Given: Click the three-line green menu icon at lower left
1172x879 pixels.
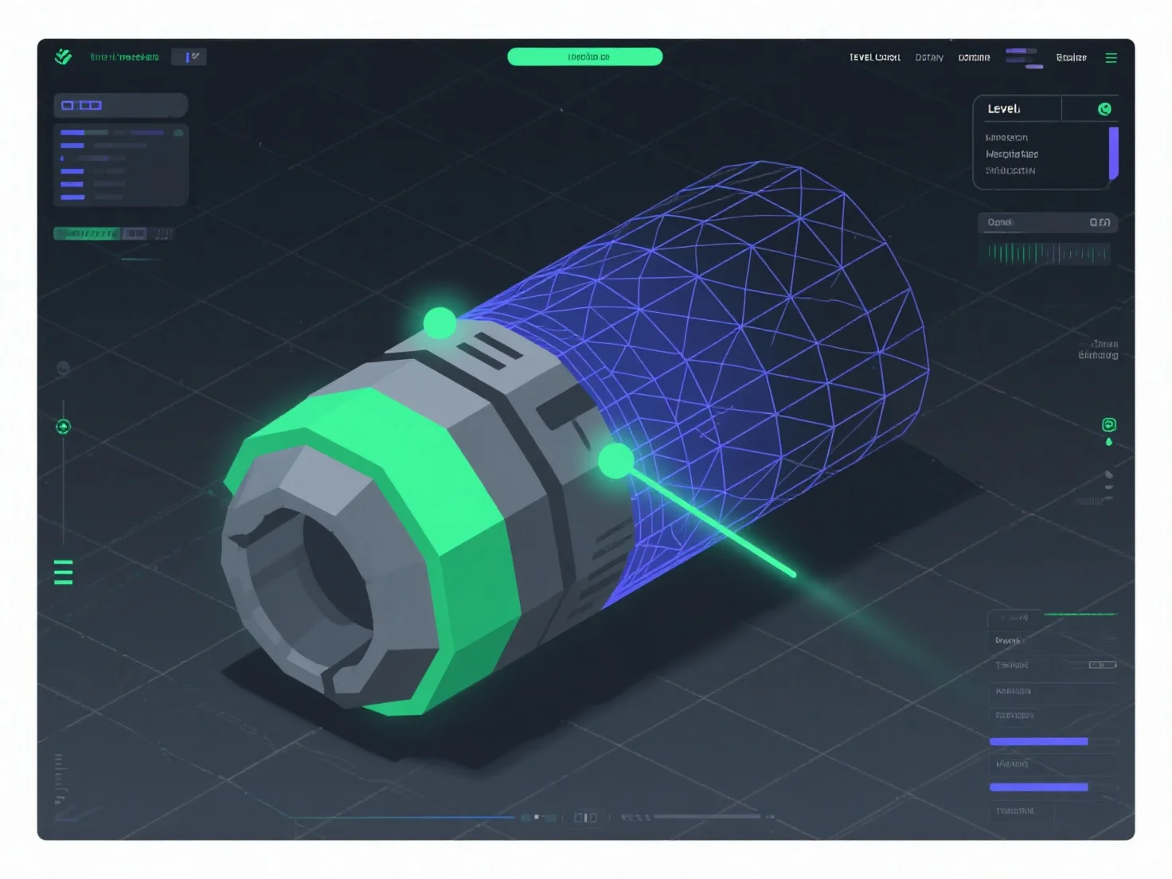Looking at the screenshot, I should tap(63, 572).
